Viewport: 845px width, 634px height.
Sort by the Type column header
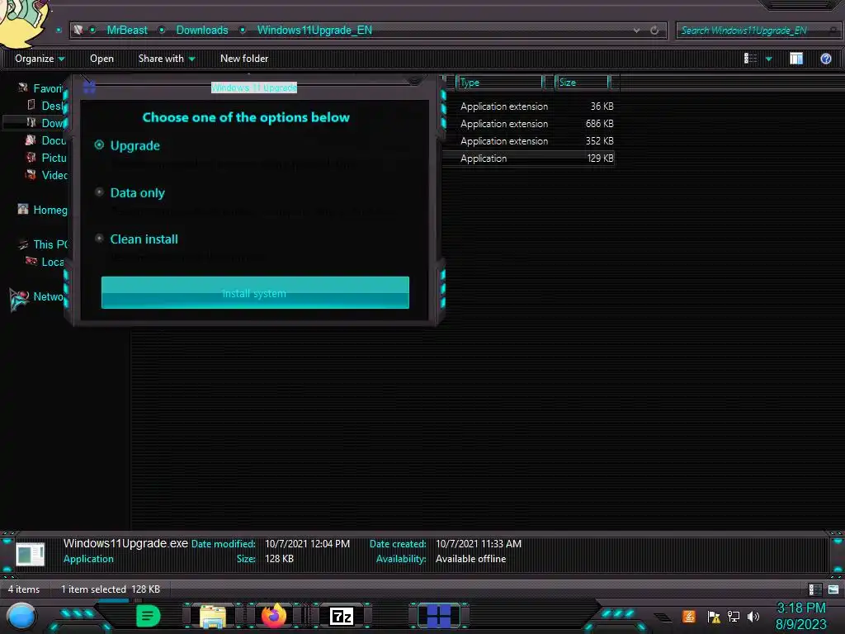tap(500, 83)
